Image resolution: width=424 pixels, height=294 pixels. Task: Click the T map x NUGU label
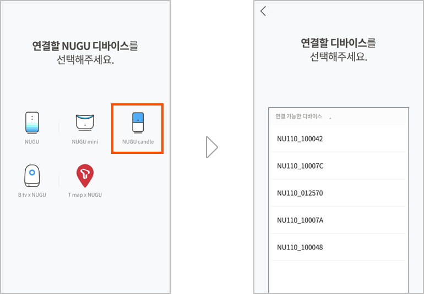[85, 195]
